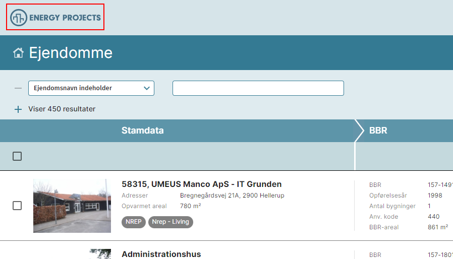This screenshot has width=453, height=259.
Task: Open the UMEUS Manco ApS property photo
Action: (72, 206)
